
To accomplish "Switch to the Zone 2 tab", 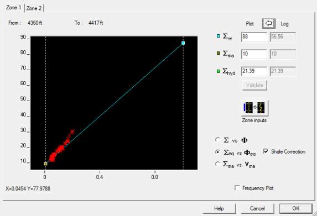I will [x=34, y=8].
